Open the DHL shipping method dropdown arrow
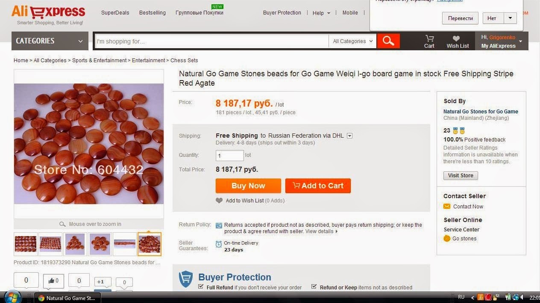540x303 pixels. pyautogui.click(x=349, y=136)
